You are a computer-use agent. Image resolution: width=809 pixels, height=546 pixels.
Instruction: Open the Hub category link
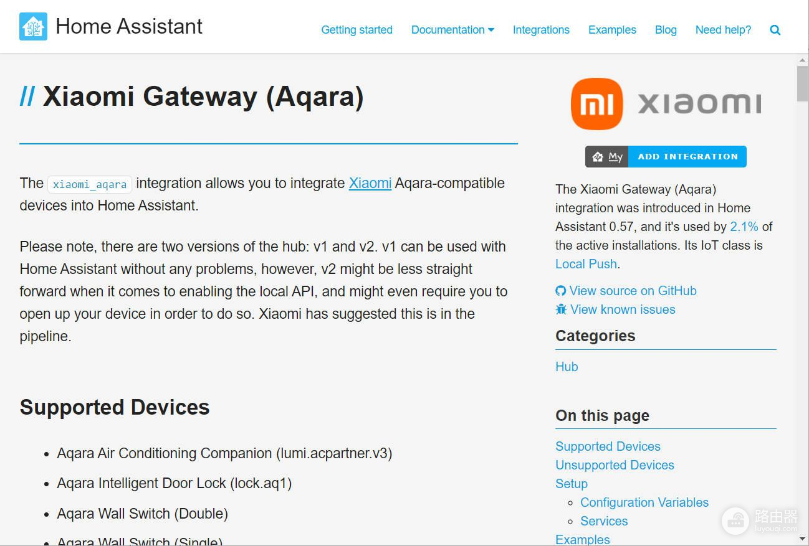click(567, 367)
